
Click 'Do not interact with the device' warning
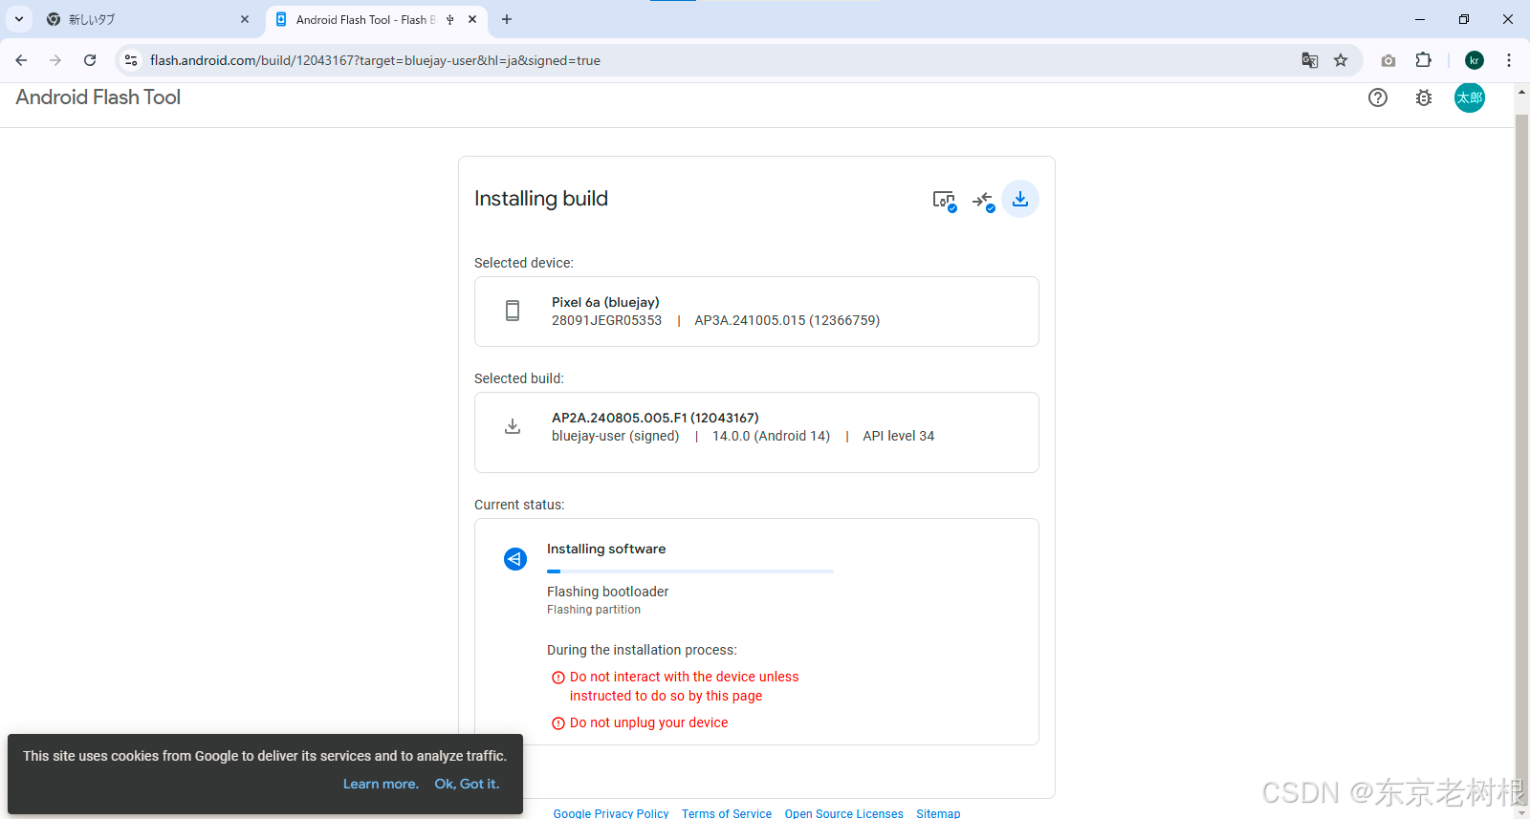click(684, 686)
